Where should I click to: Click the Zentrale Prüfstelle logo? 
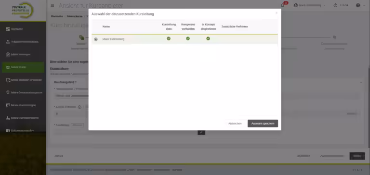[23, 10]
